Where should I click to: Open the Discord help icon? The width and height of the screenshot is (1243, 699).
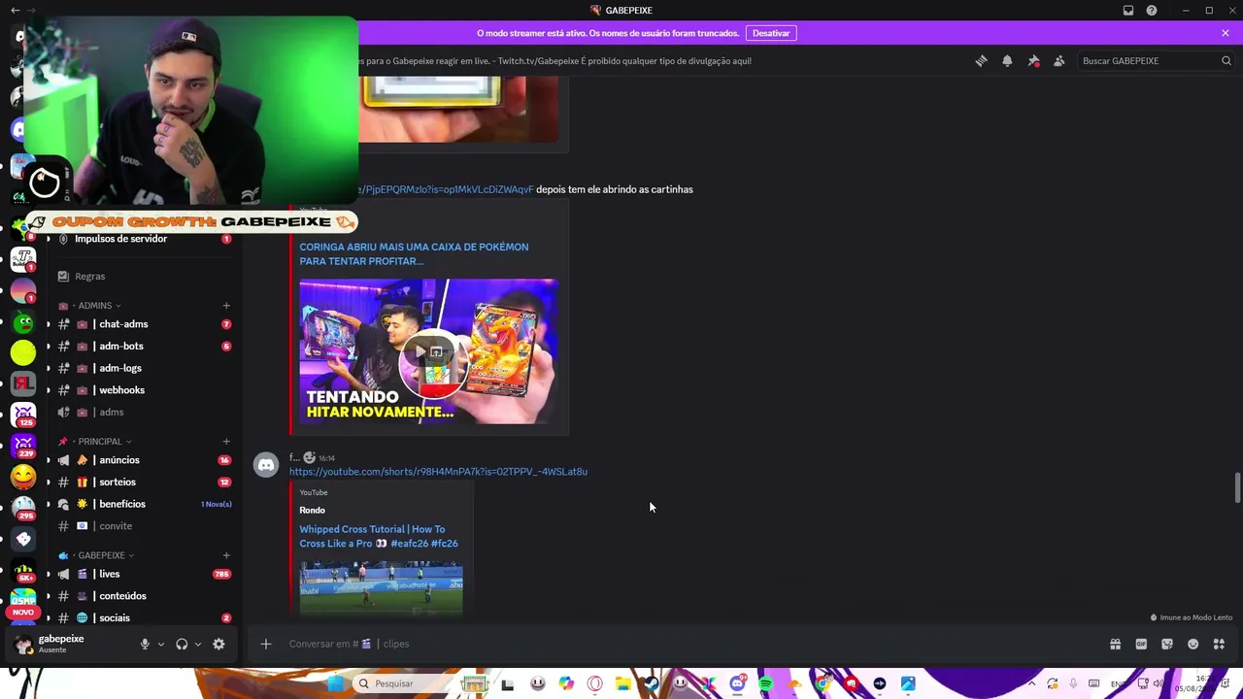click(x=1152, y=11)
